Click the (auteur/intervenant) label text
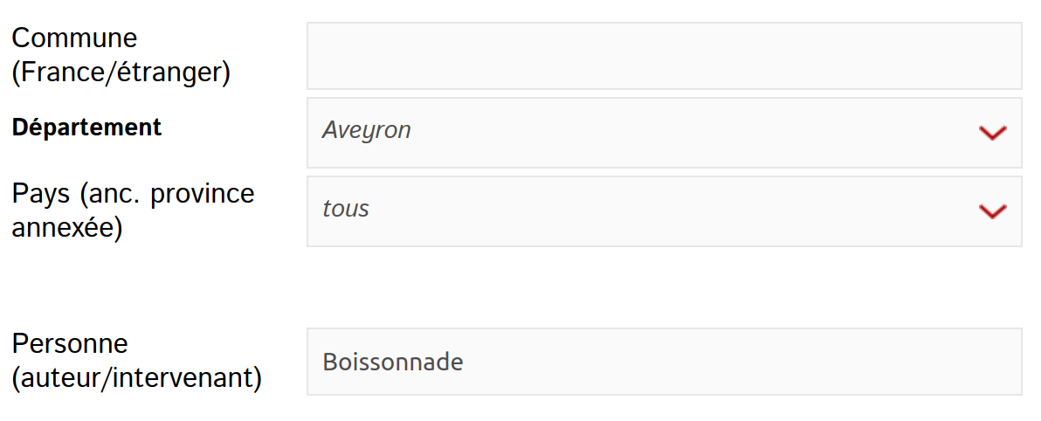This screenshot has height=421, width=1041. pyautogui.click(x=137, y=378)
